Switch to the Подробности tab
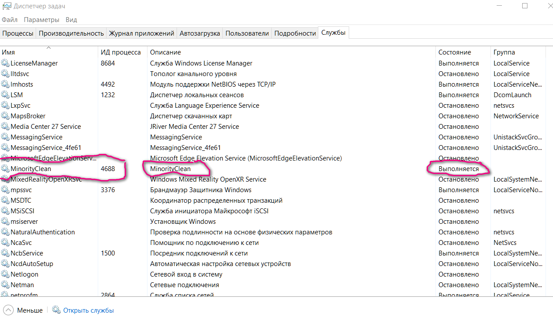553x321 pixels. coord(295,33)
